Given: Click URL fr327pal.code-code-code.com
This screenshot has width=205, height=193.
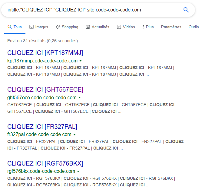Looking at the screenshot, I should pos(39,134).
